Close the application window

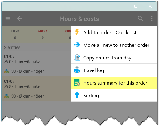(150, 6)
